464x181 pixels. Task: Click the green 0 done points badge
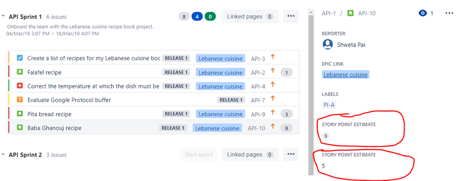(210, 17)
